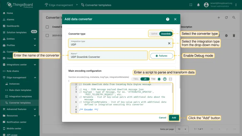The height and width of the screenshot is (136, 242).
Task: Switch converter type to Uplink
Action: click(154, 34)
